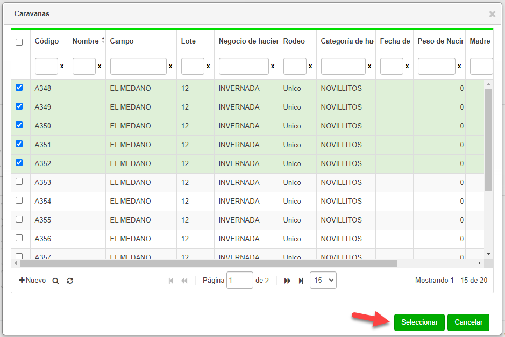Clear the Campo filter with x
Screen dimensions: 505x337
click(x=170, y=66)
